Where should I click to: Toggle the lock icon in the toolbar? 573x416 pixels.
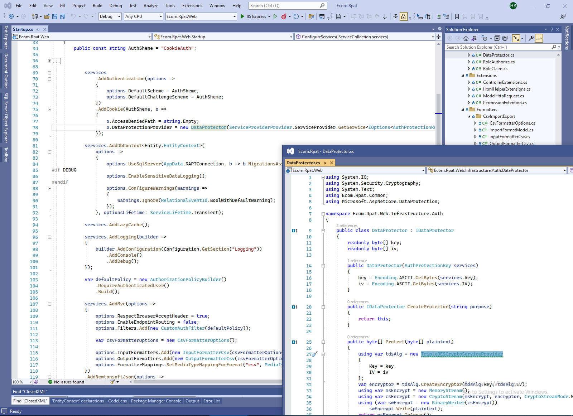[x=404, y=16]
